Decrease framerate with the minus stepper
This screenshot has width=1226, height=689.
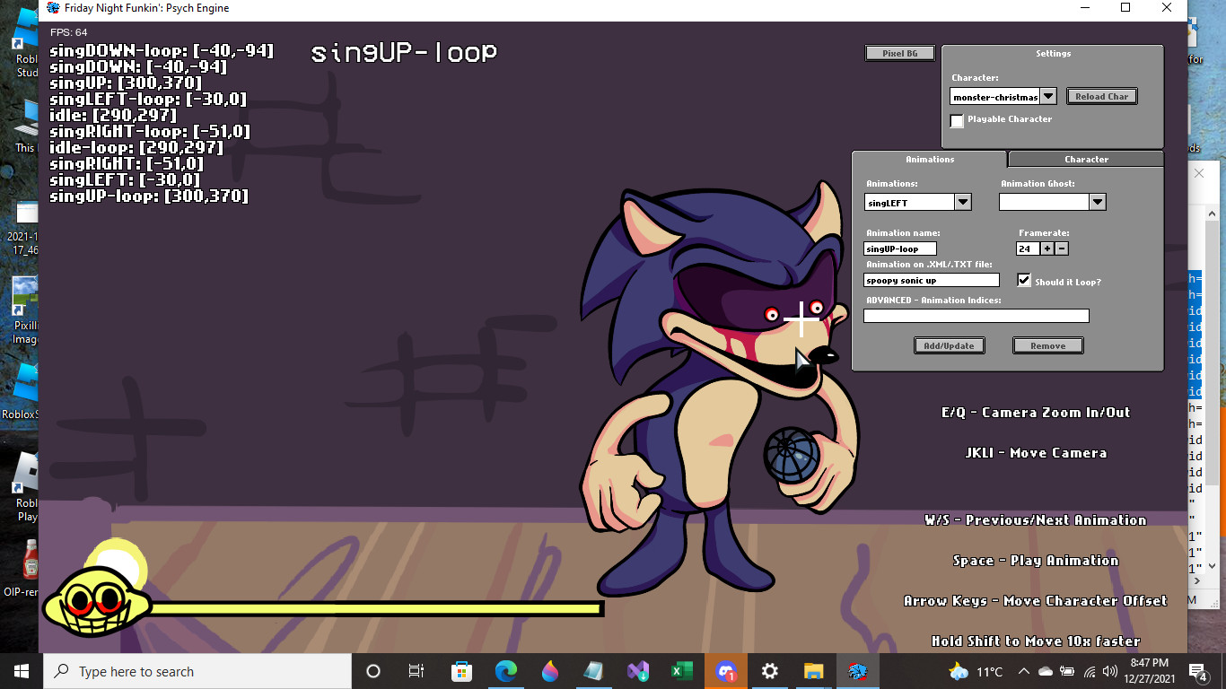coord(1061,249)
